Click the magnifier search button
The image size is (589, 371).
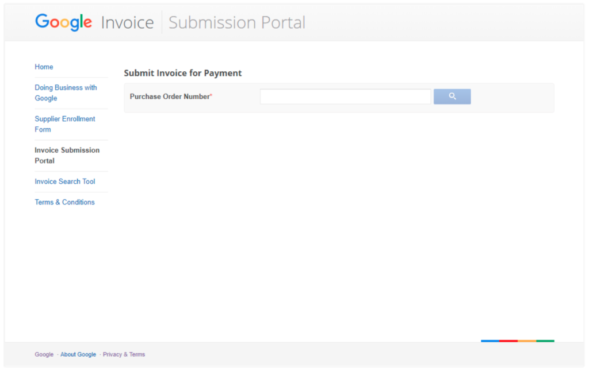[x=452, y=96]
